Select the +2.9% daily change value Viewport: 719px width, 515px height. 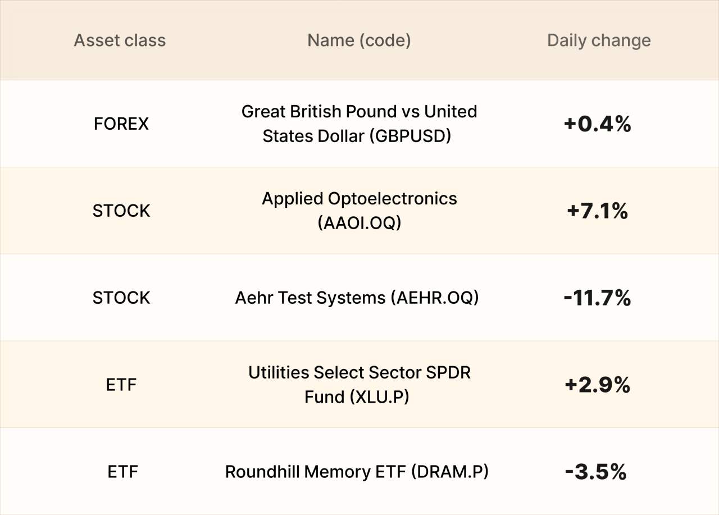[x=598, y=385]
